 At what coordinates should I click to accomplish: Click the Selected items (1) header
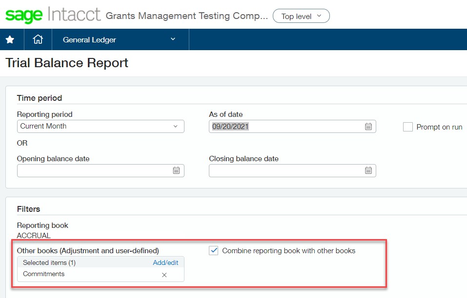click(49, 262)
